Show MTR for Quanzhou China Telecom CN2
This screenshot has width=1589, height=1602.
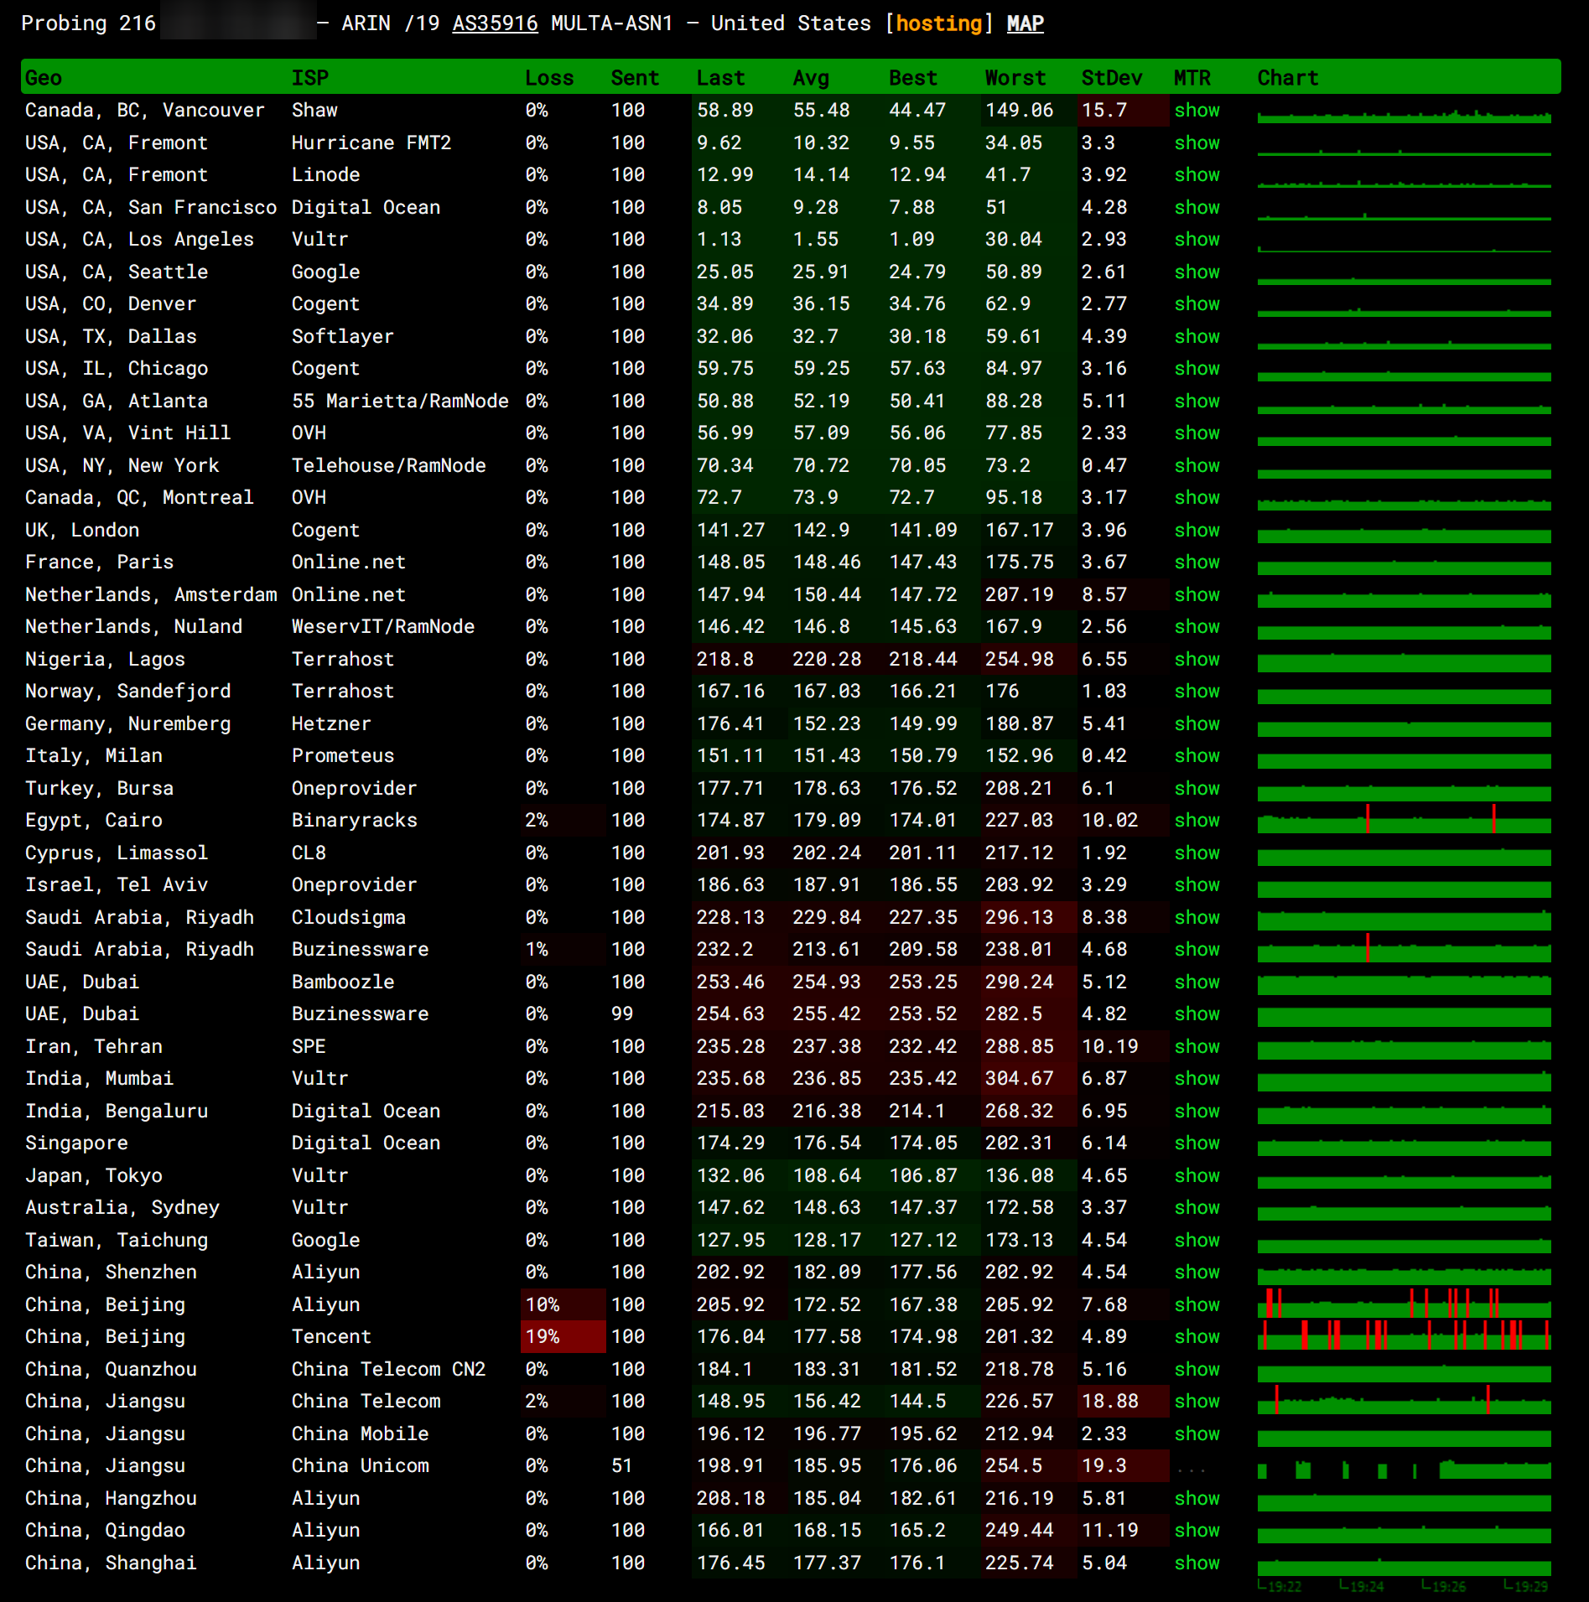click(x=1197, y=1369)
